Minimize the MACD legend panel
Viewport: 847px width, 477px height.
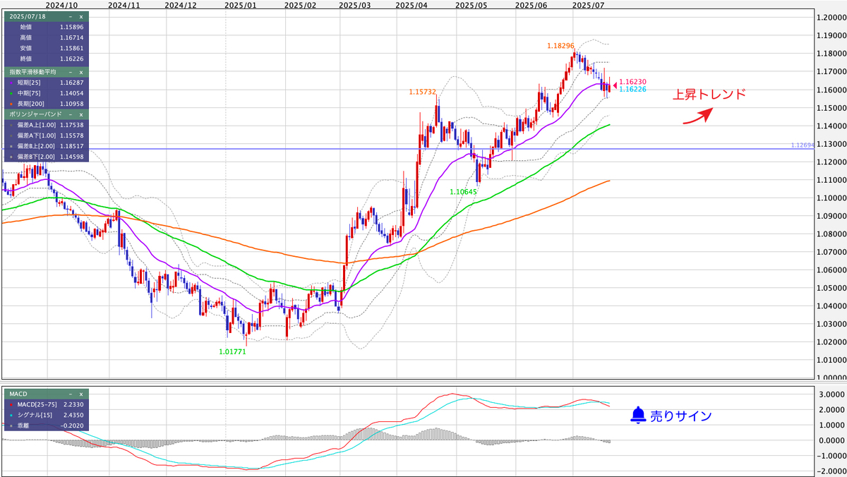click(x=70, y=394)
